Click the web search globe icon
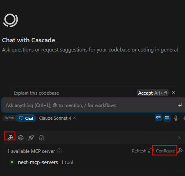This screenshot has width=185, height=176. click(21, 138)
